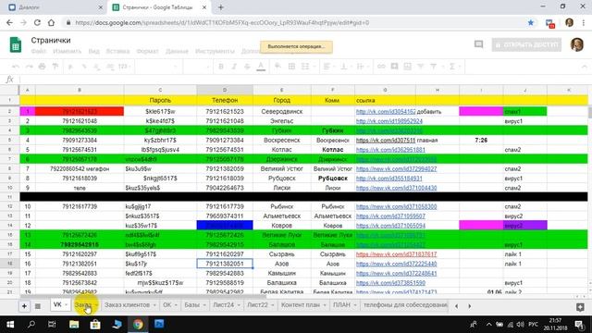Add a new sheet
The height and width of the screenshot is (333, 592).
click(24, 306)
